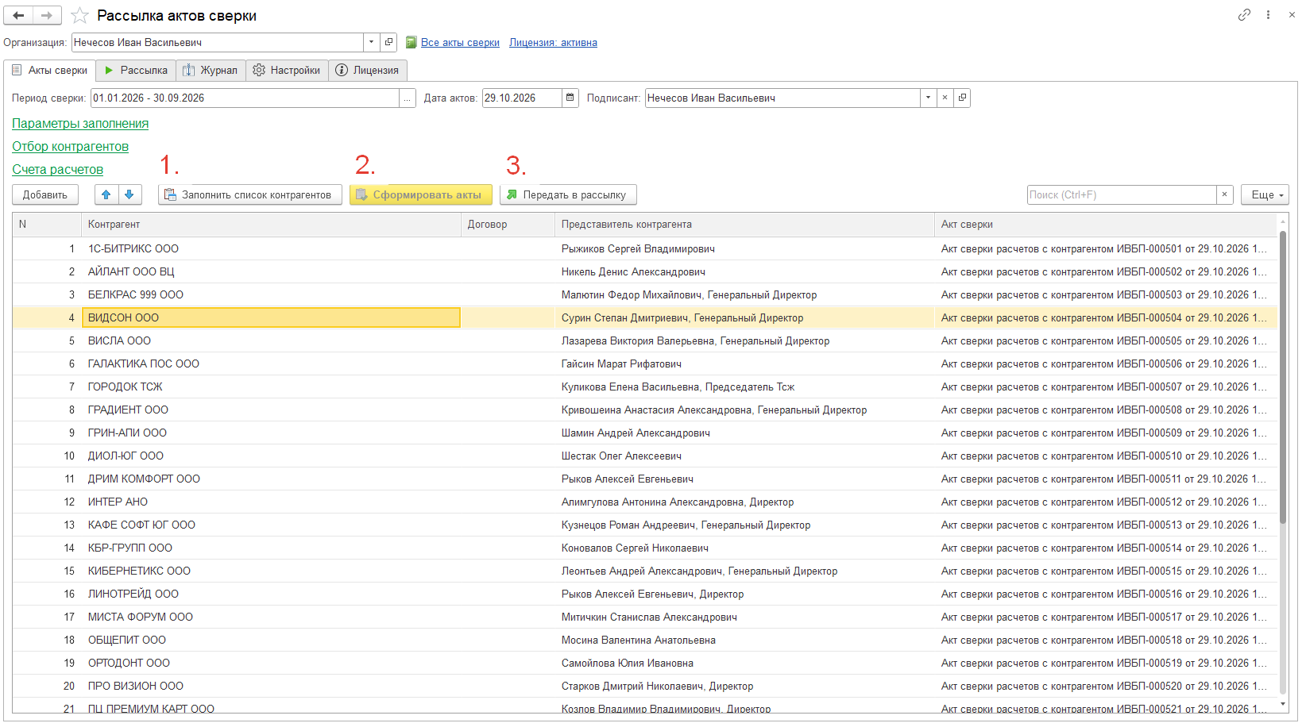The height and width of the screenshot is (727, 1306).
Task: Add the page to favorites via the star
Action: (79, 16)
